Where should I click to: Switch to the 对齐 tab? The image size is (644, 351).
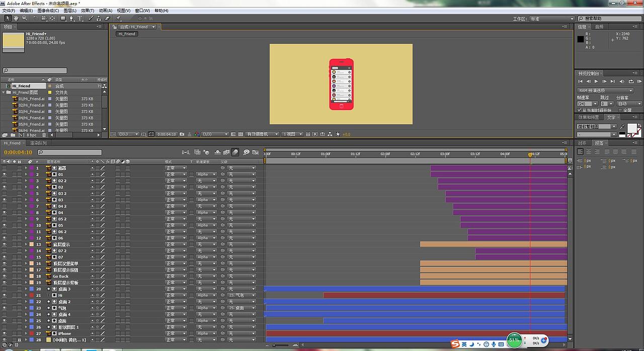pyautogui.click(x=582, y=143)
